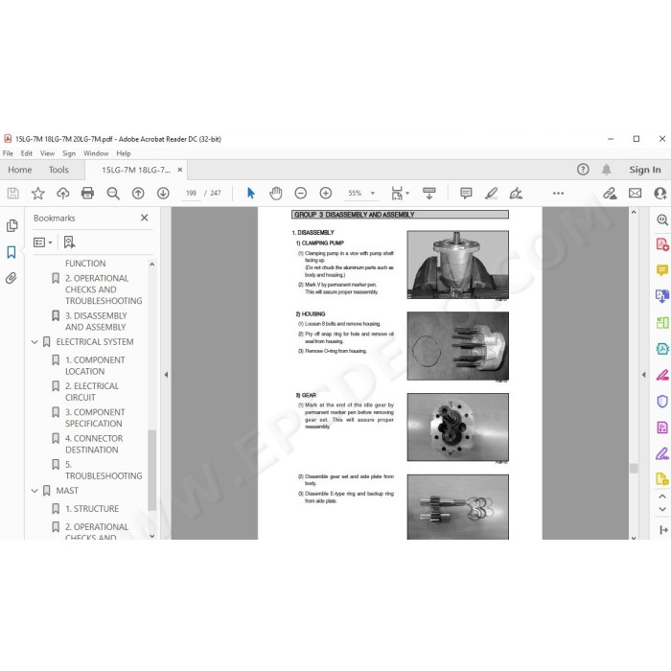Show more tools ellipsis
This screenshot has width=671, height=671.
tap(558, 194)
